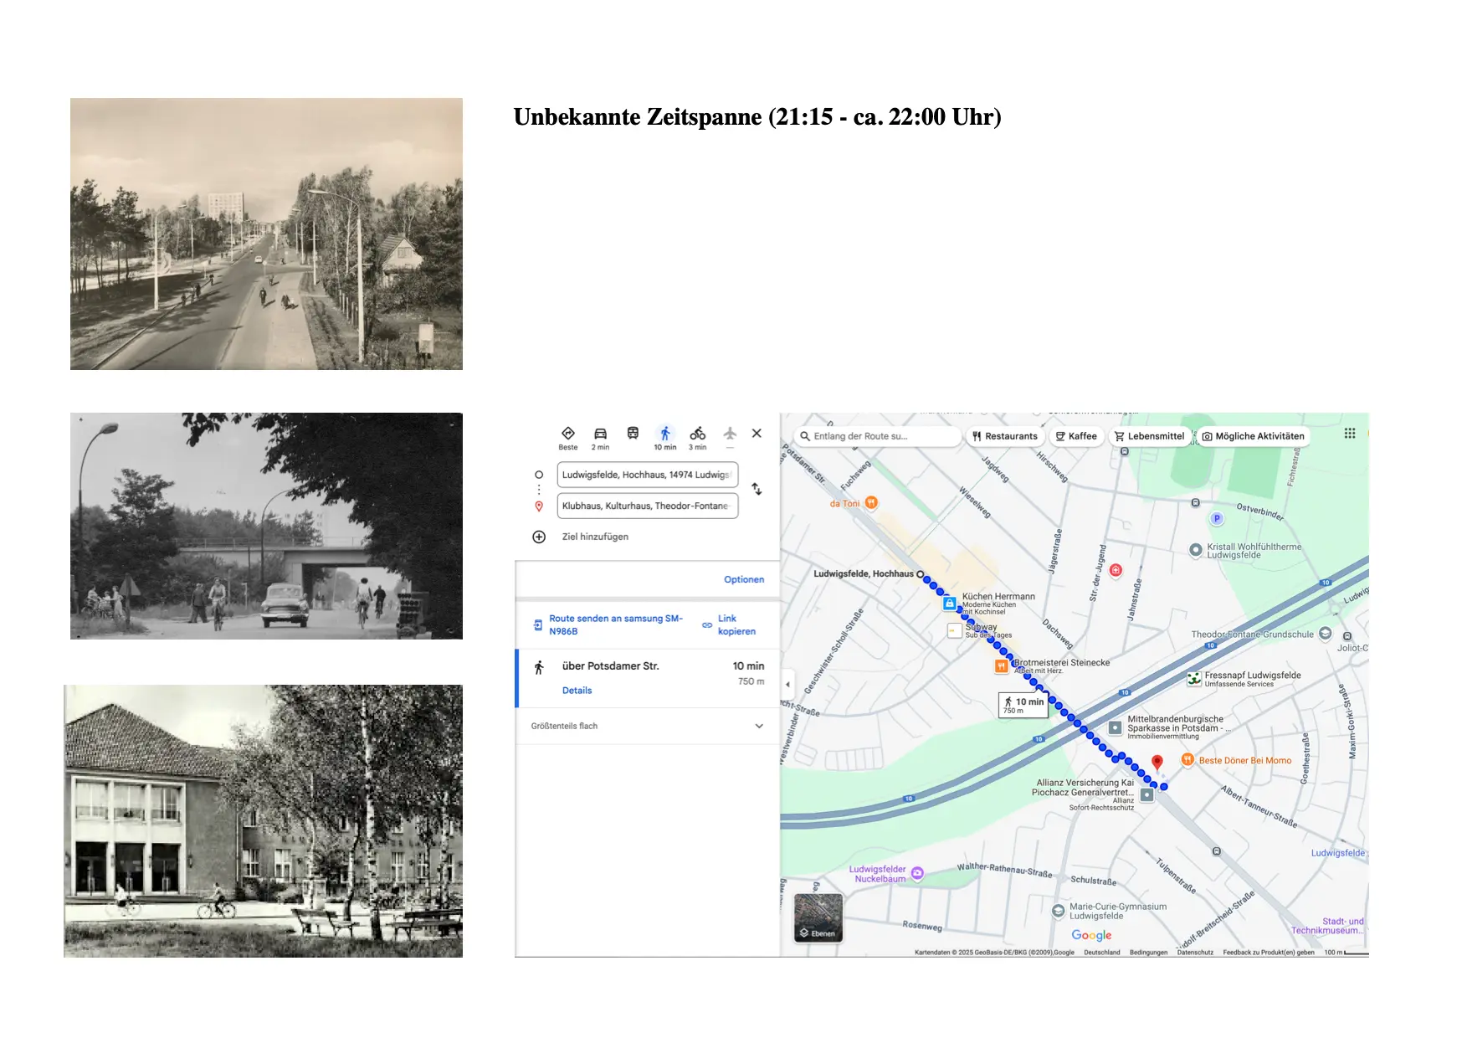Viewport: 1467px width, 1038px height.
Task: Click the 'Unbekannte Zeitspanne' heading
Action: [757, 116]
